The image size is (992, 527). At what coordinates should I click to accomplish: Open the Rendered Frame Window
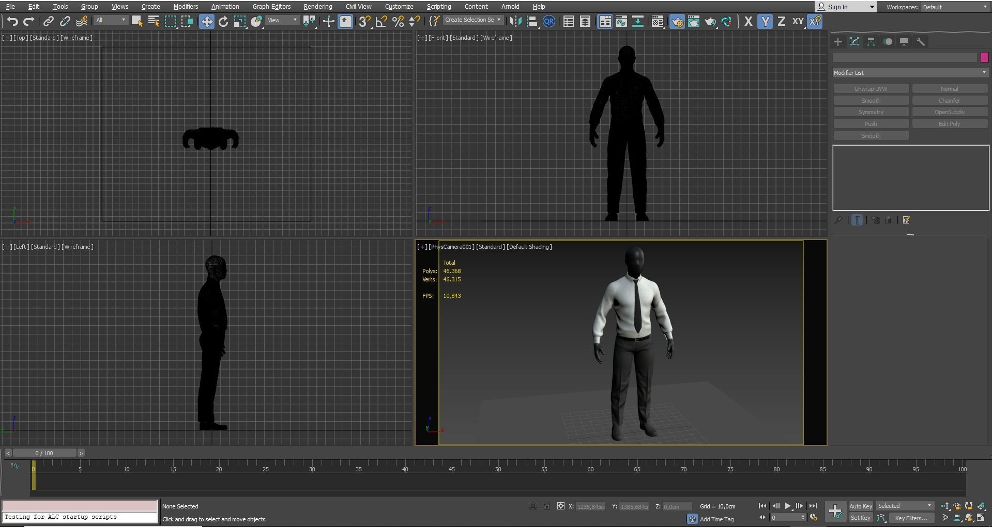(x=694, y=21)
